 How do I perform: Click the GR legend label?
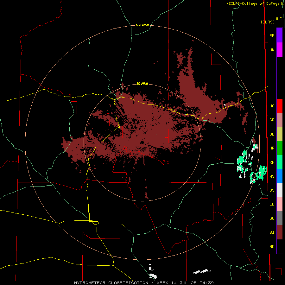pos(272,120)
